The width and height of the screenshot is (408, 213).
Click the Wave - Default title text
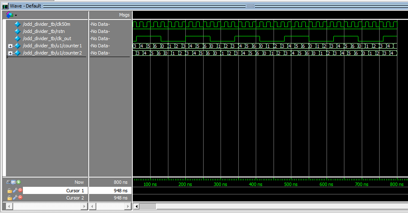(25, 6)
